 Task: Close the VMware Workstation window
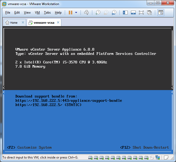click(x=168, y=3)
